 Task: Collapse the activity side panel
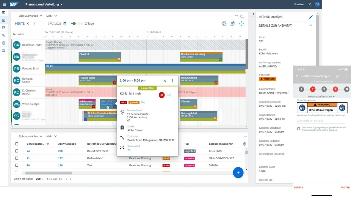[253, 14]
